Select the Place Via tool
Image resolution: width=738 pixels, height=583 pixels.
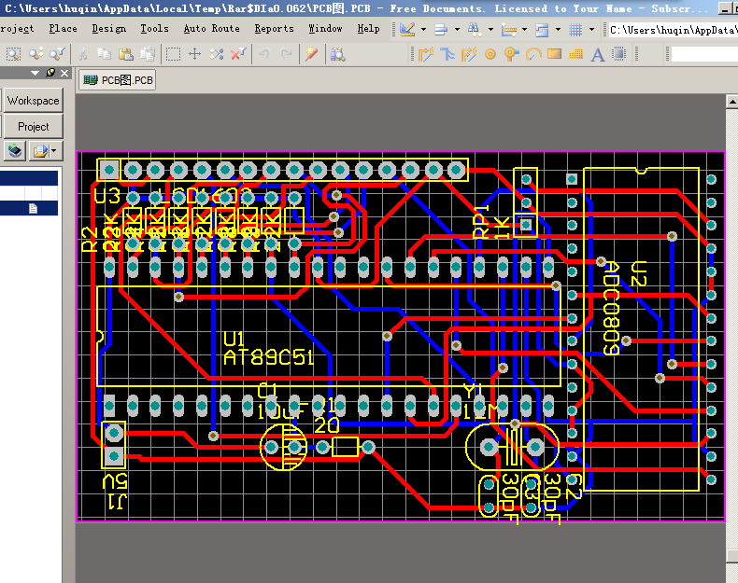click(511, 54)
